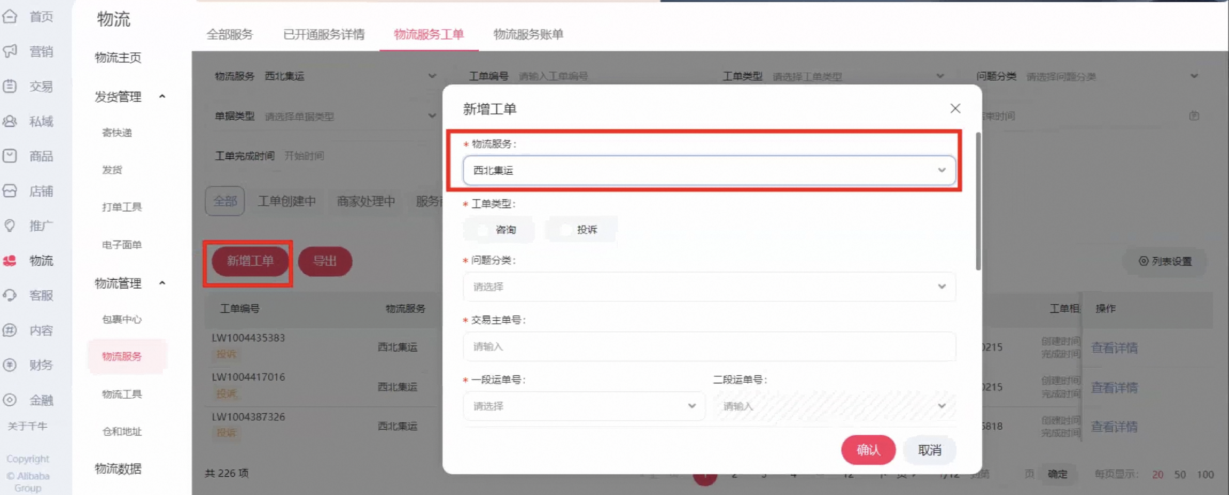Open the 二段运单号 dropdown

pyautogui.click(x=834, y=406)
